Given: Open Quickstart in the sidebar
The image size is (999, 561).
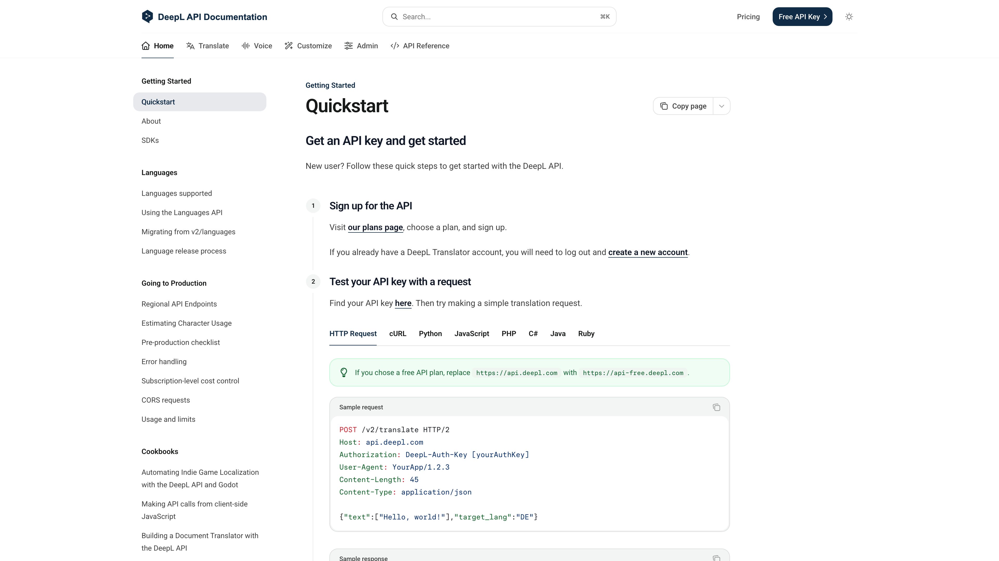Looking at the screenshot, I should (x=200, y=102).
